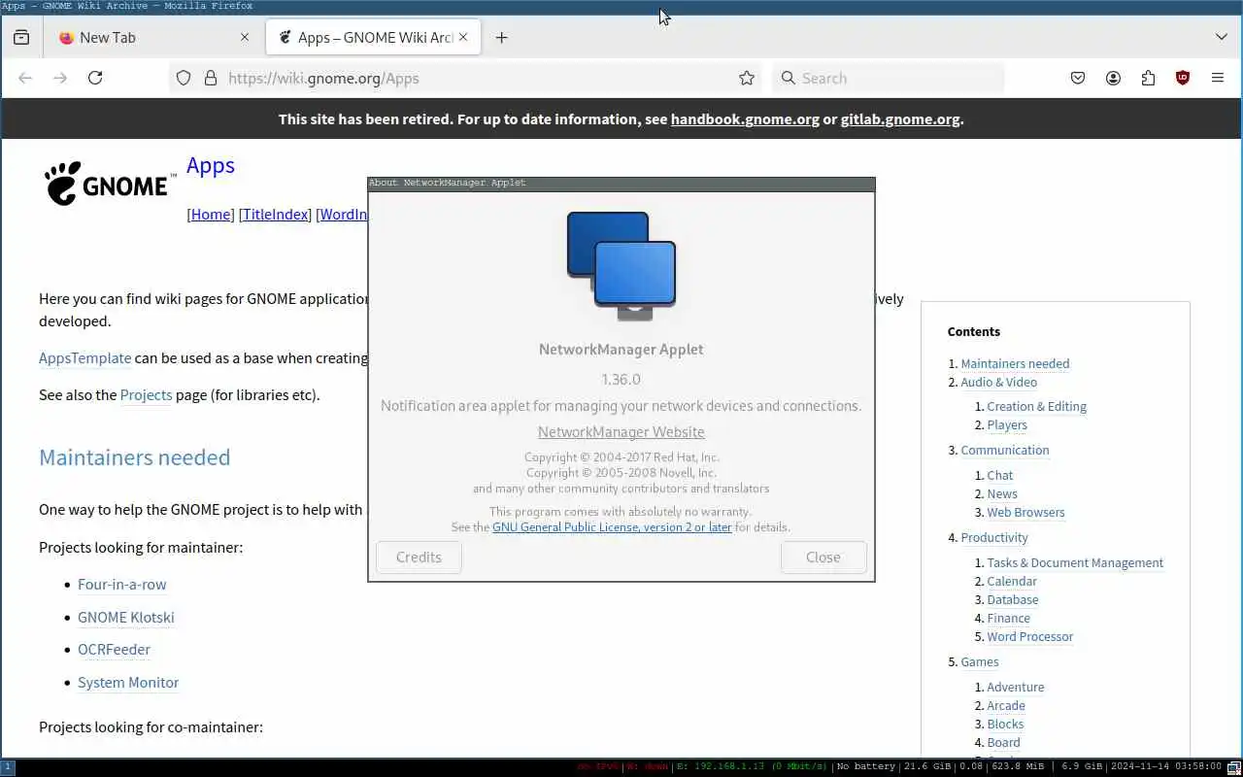This screenshot has width=1243, height=777.
Task: Jump to Arcade in Contents
Action: point(1005,706)
